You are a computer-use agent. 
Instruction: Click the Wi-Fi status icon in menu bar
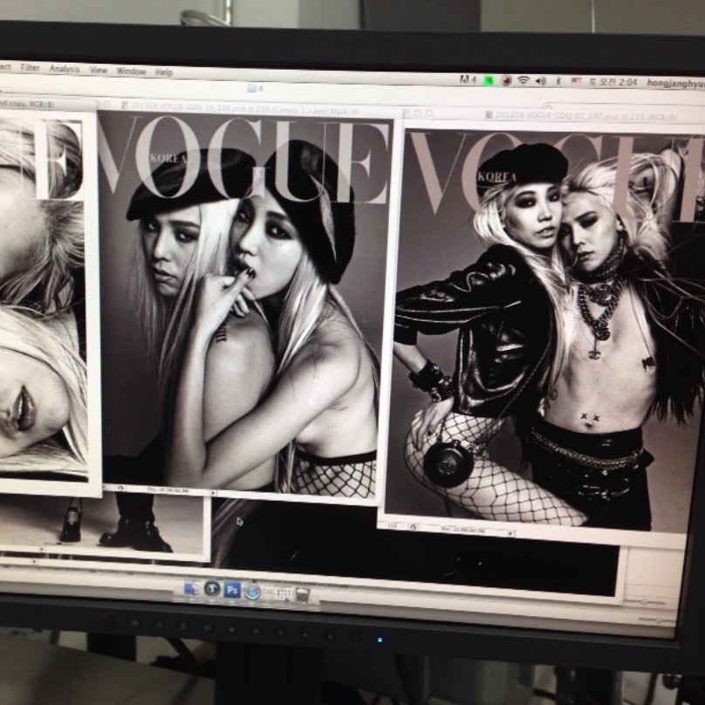click(x=523, y=80)
